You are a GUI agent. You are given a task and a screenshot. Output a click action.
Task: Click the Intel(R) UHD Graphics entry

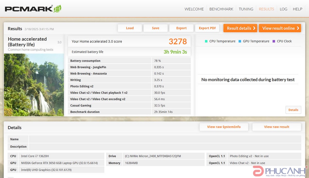click(x=46, y=170)
